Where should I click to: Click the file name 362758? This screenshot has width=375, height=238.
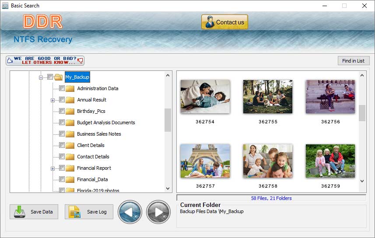tap(268, 186)
